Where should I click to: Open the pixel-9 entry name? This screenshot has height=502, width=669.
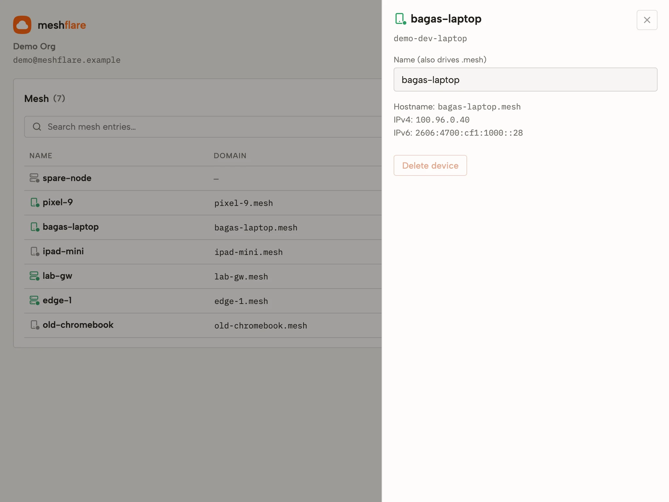point(58,202)
